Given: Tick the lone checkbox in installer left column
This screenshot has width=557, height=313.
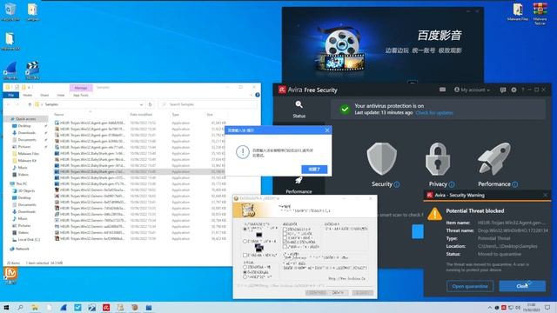Looking at the screenshot, I should pyautogui.click(x=245, y=255).
